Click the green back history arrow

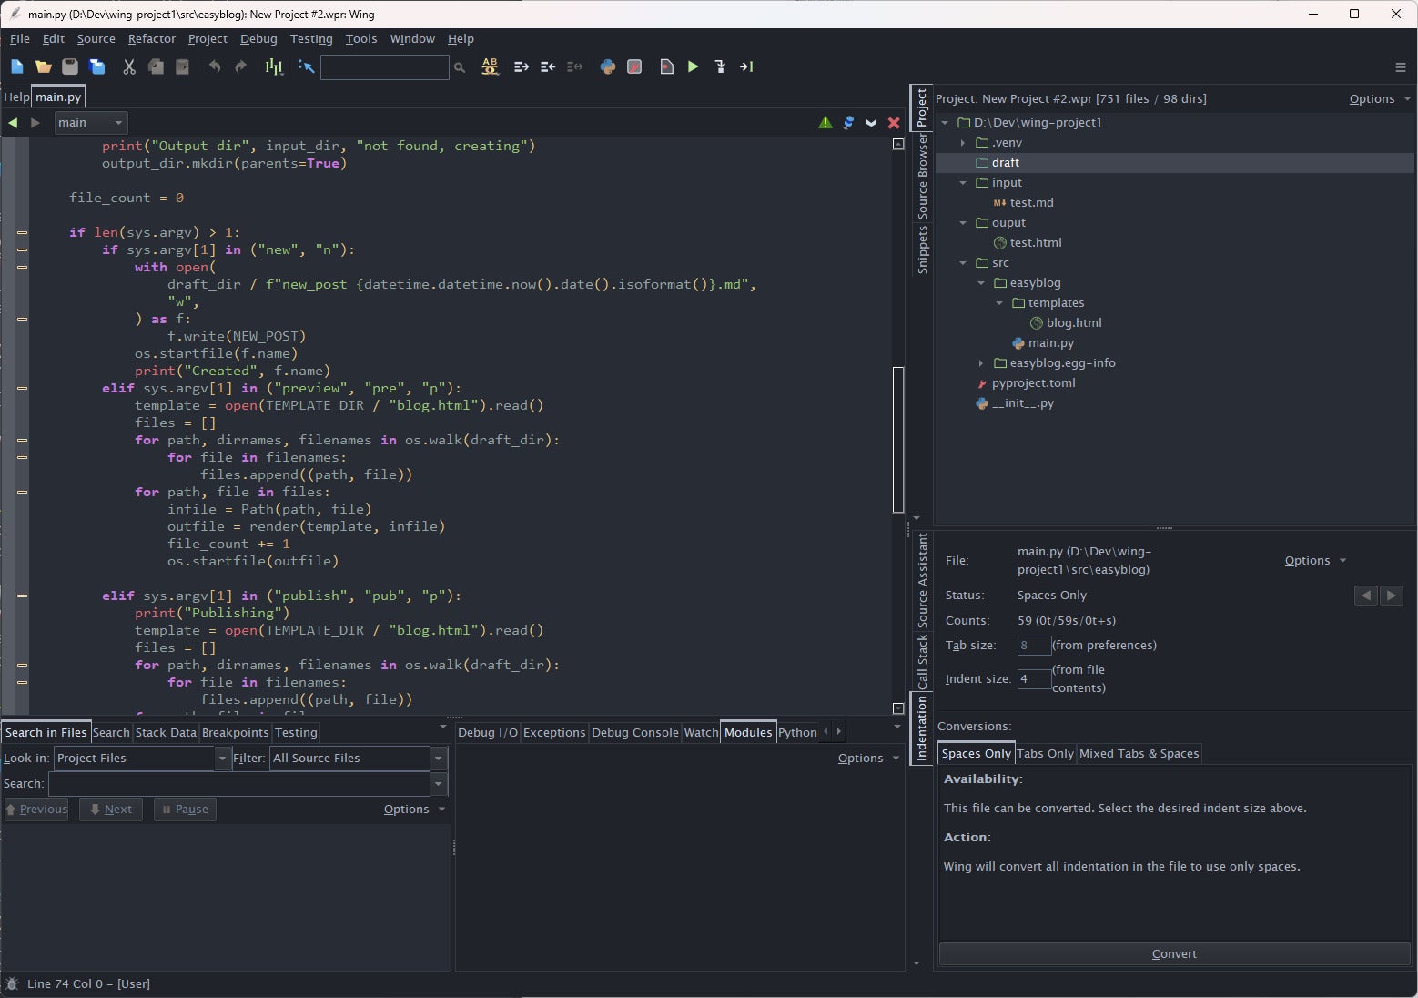[13, 123]
